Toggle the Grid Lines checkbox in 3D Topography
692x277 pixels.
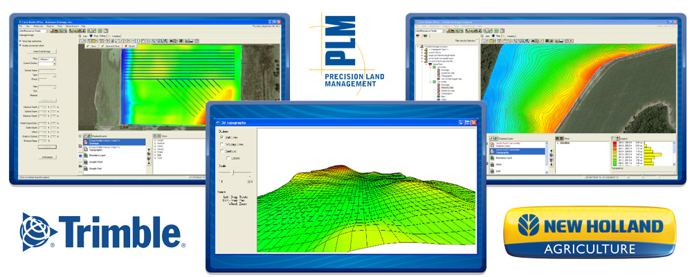click(221, 137)
